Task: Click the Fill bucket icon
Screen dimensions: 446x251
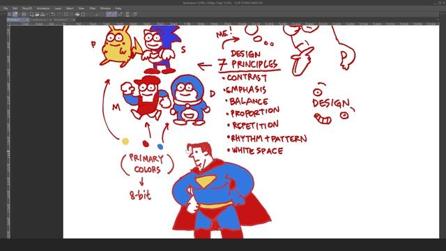Action: pyautogui.click(x=77, y=14)
